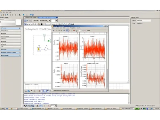Expand the Thermal palette
Image resolution: width=160 pixels, height=120 pixels.
point(11,44)
